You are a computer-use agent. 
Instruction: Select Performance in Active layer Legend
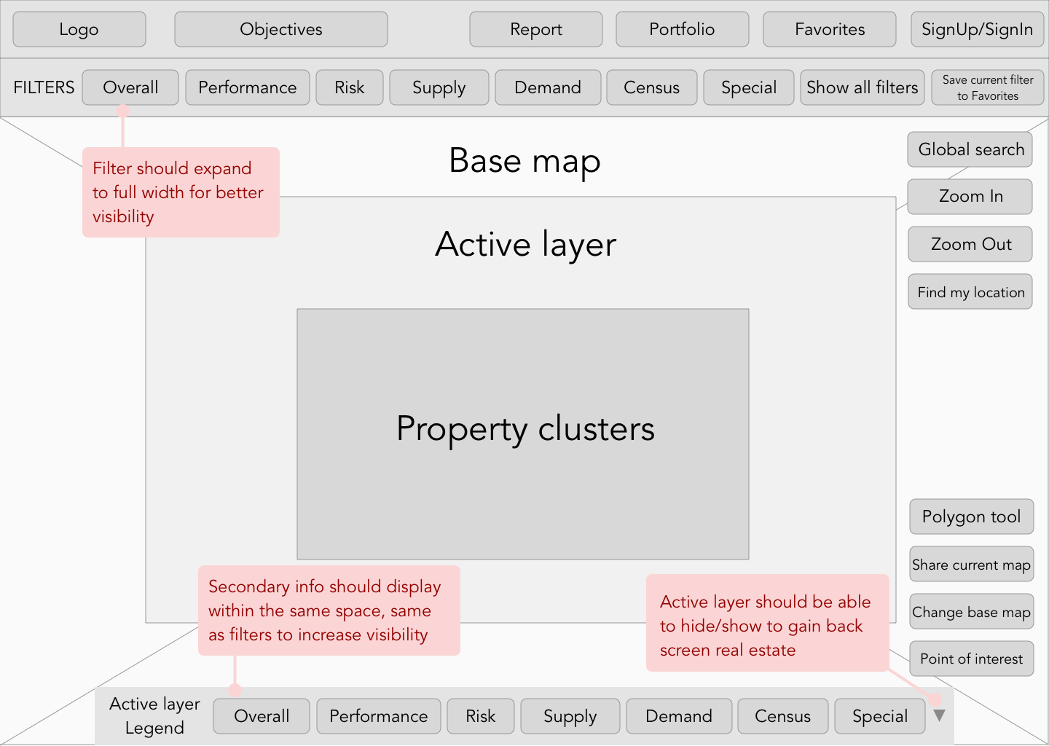[x=379, y=716]
